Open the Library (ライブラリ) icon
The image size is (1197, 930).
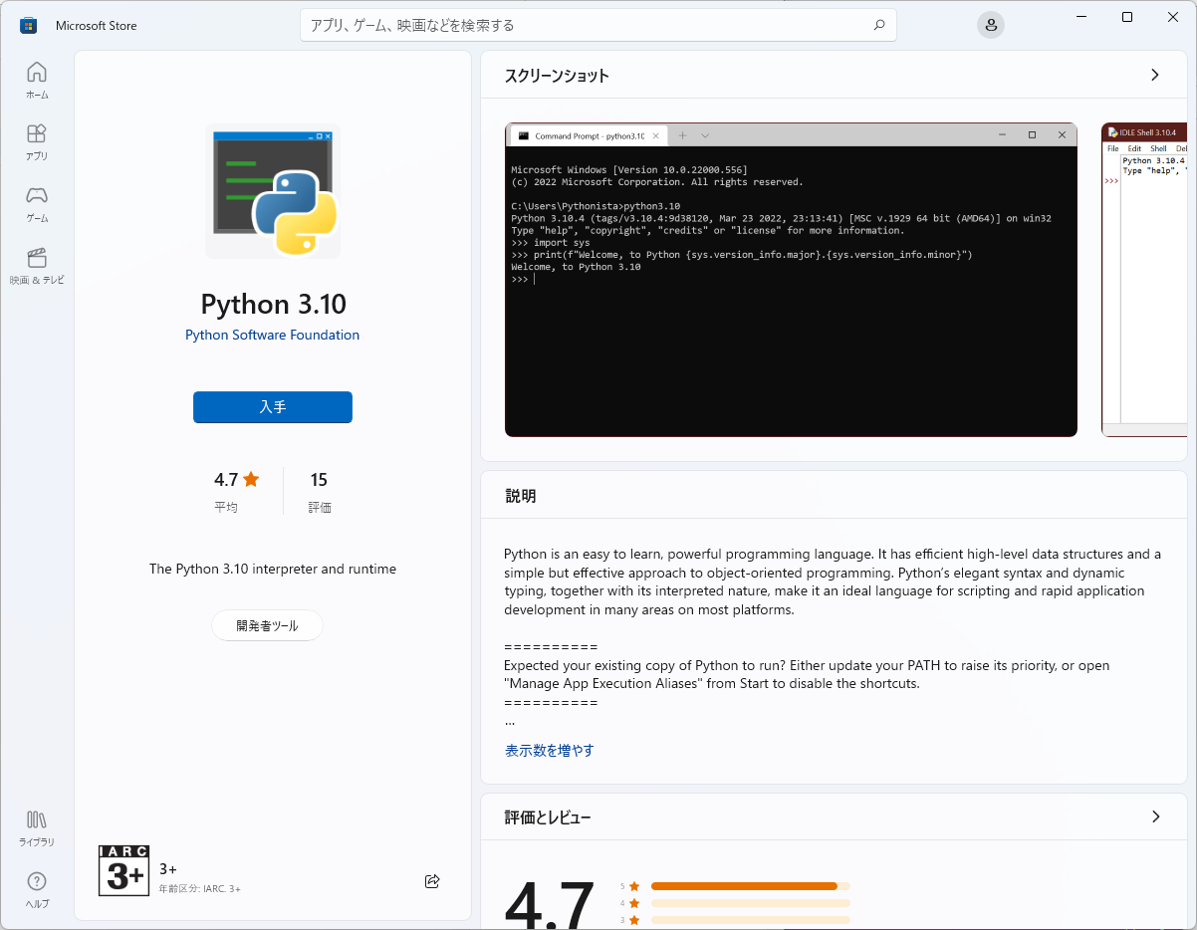pos(37,827)
